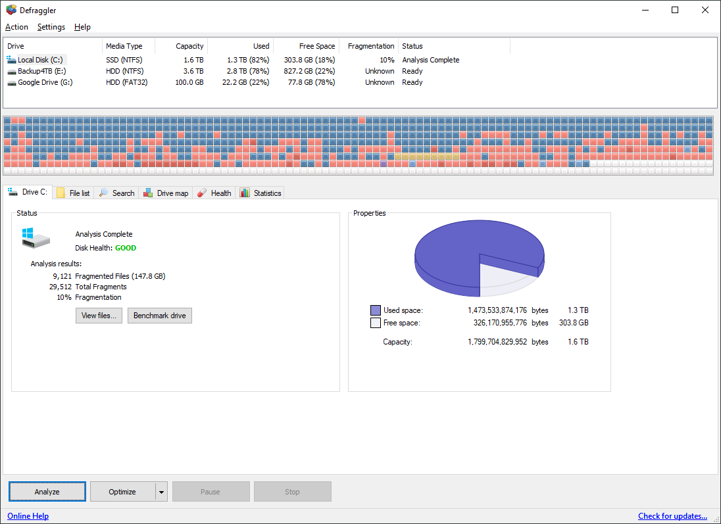Click the Defraggler app icon in title bar

(11, 10)
